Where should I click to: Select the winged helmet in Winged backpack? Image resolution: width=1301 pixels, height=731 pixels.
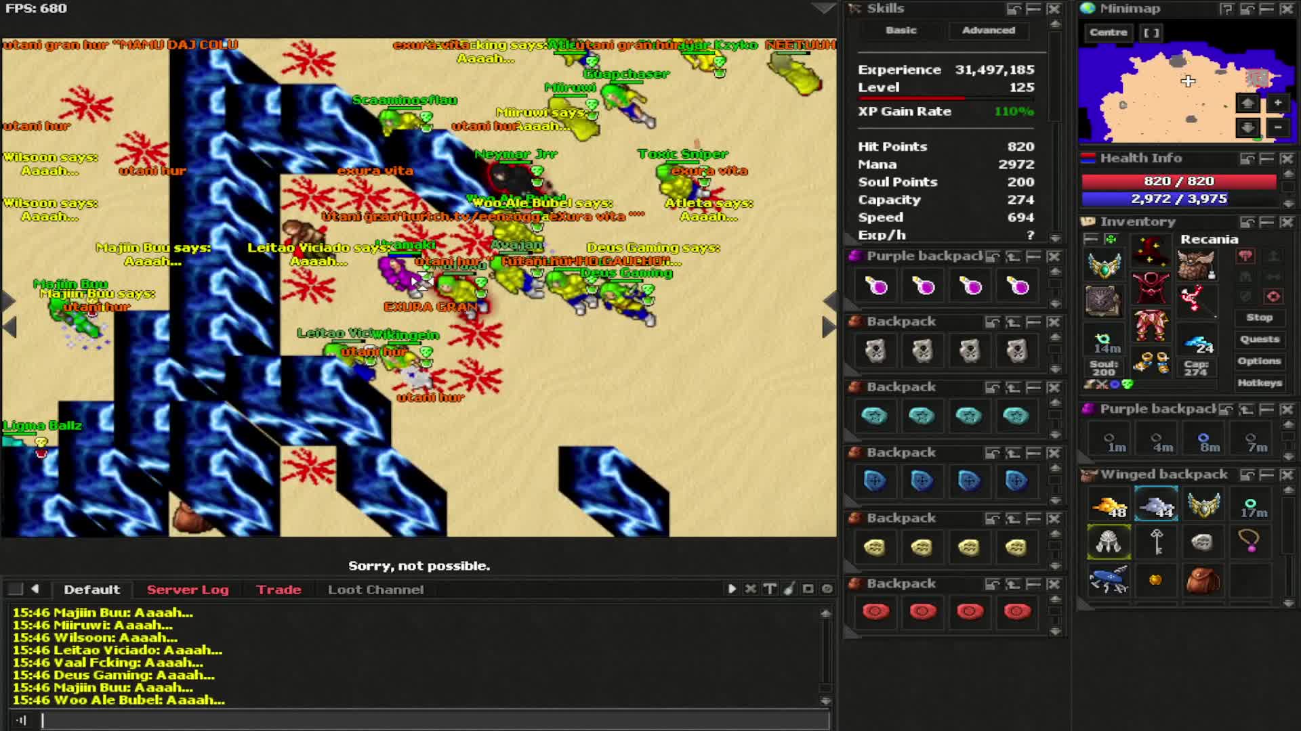click(1203, 505)
